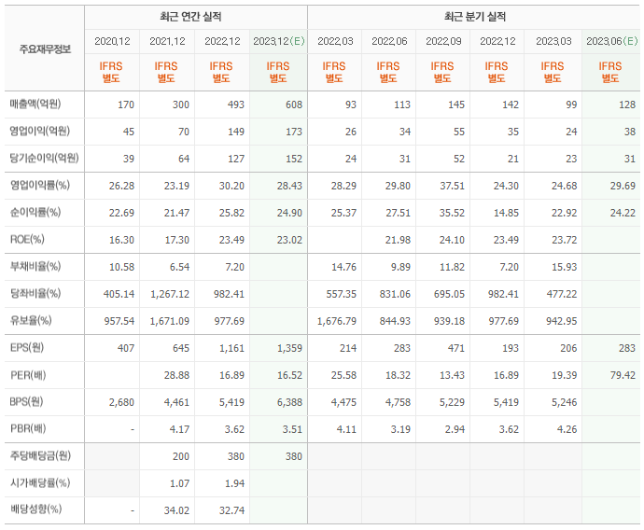Click 영업이익률 value 26.28
This screenshot has width=644, height=530.
coord(121,186)
